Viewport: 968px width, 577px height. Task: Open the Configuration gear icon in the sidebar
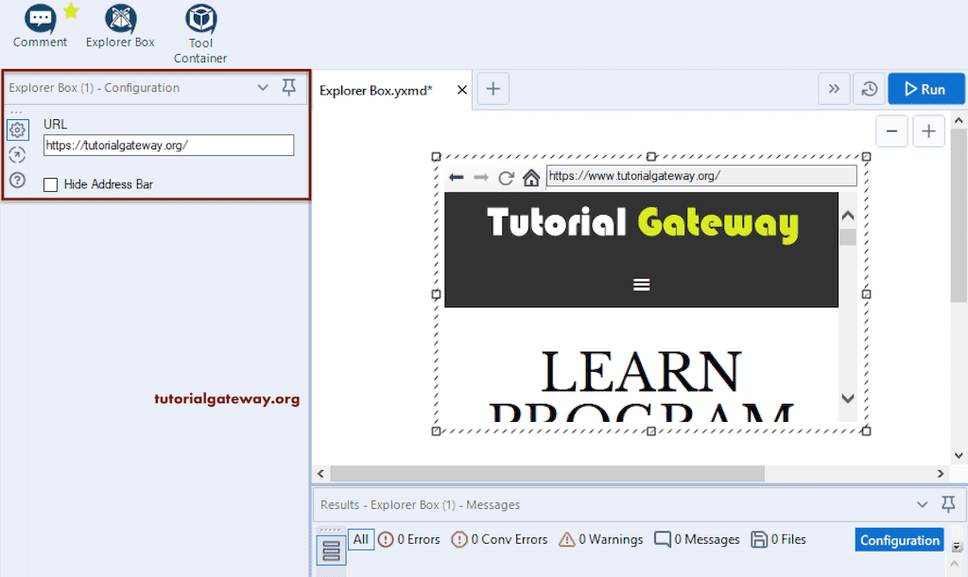click(x=17, y=130)
